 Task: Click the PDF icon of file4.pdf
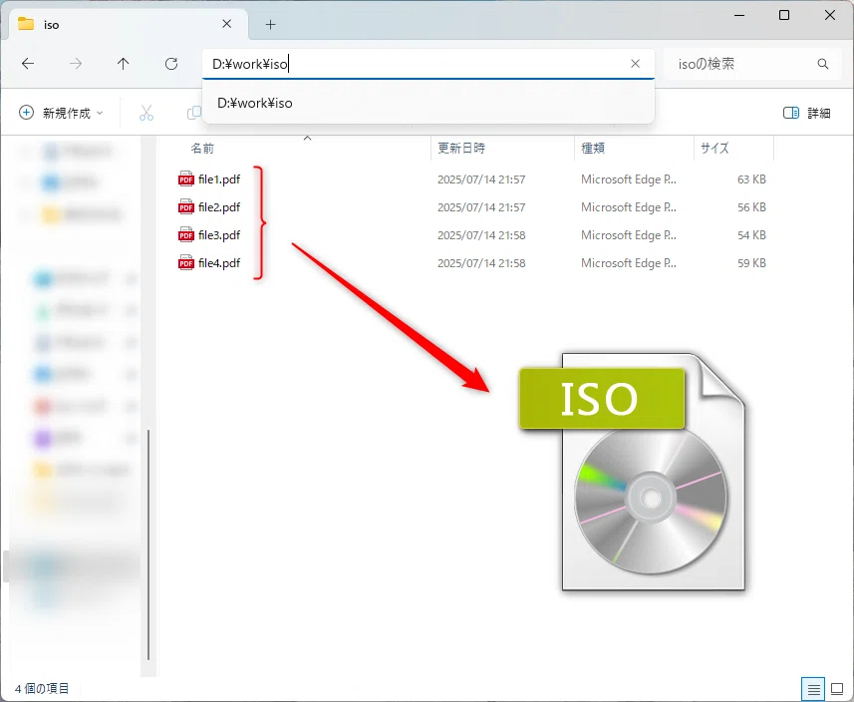point(186,262)
